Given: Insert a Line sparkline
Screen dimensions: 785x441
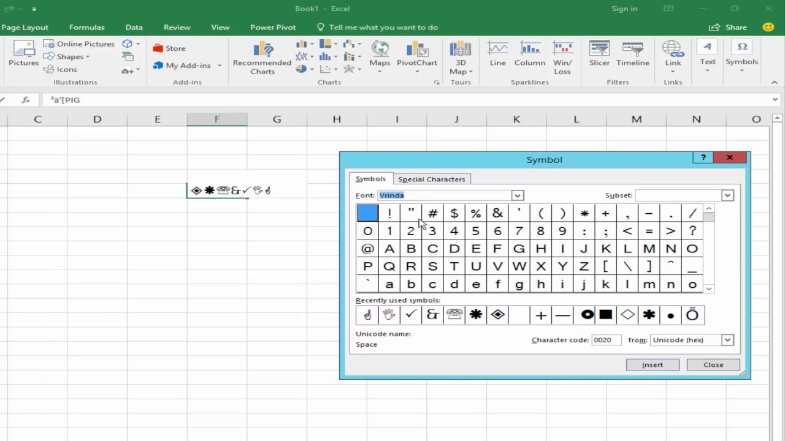Looking at the screenshot, I should coord(497,54).
